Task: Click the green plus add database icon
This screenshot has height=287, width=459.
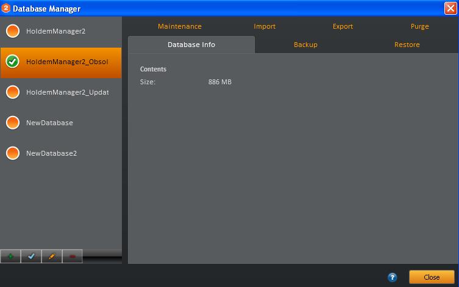Action: tap(10, 256)
